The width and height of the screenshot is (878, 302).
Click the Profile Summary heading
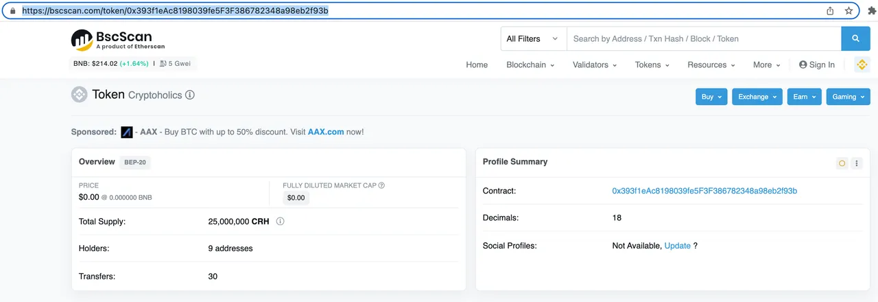515,162
